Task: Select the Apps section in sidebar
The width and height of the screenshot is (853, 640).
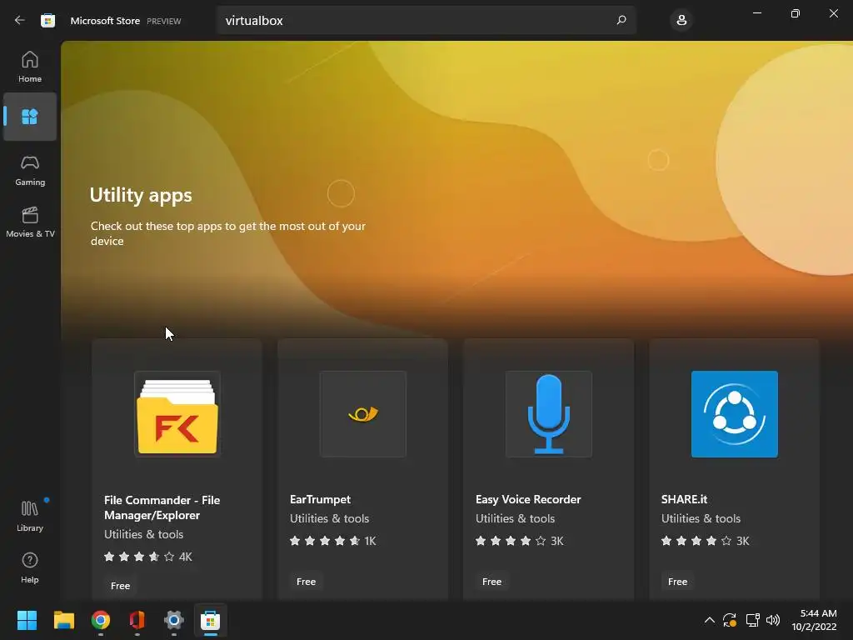Action: pyautogui.click(x=30, y=117)
